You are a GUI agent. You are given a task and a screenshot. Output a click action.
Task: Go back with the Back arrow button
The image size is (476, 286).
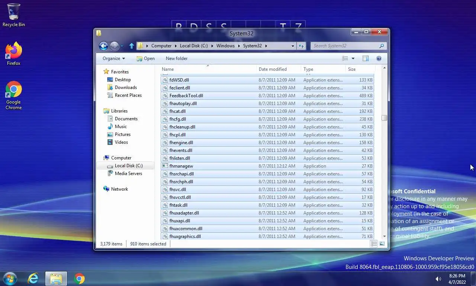[x=103, y=46]
